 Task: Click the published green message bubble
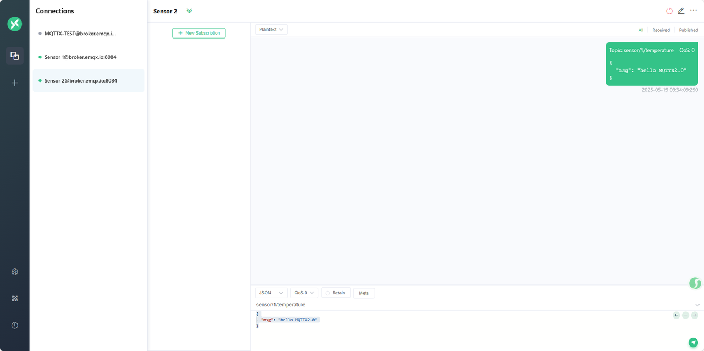(x=652, y=64)
